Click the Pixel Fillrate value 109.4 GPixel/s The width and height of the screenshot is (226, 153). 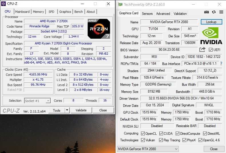[x=154, y=77]
